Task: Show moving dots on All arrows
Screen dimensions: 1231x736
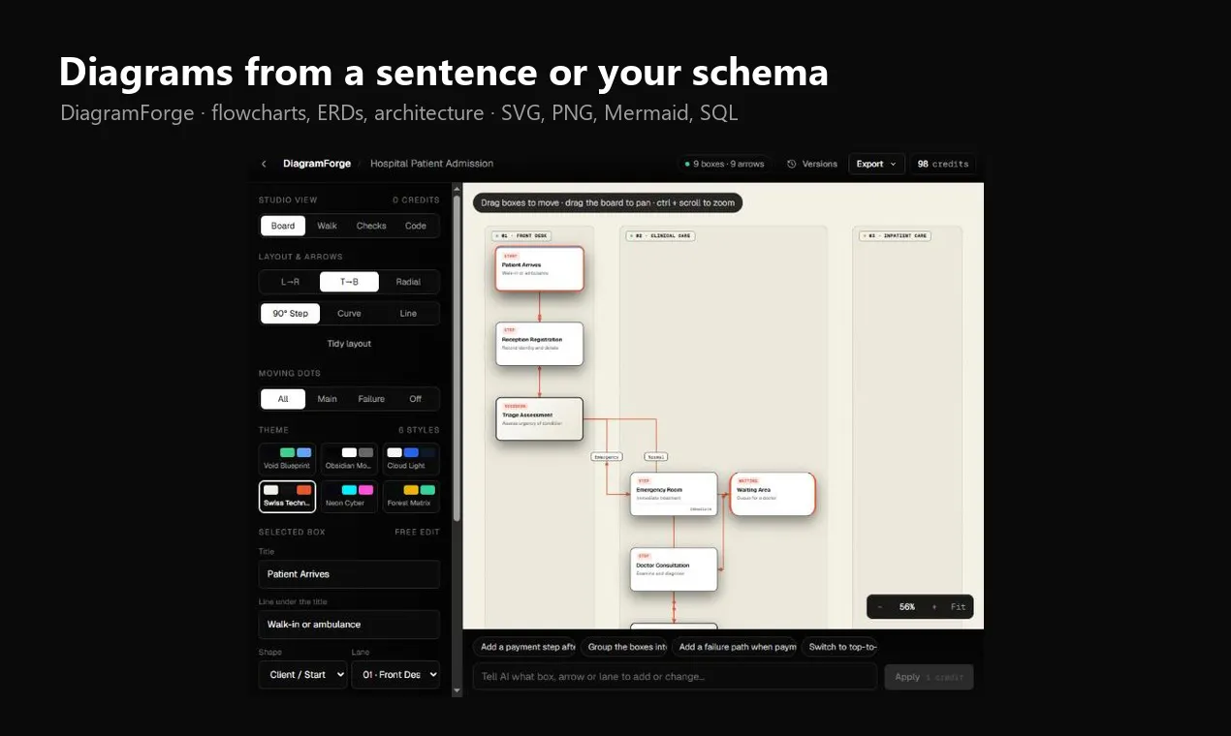Action: coord(283,399)
